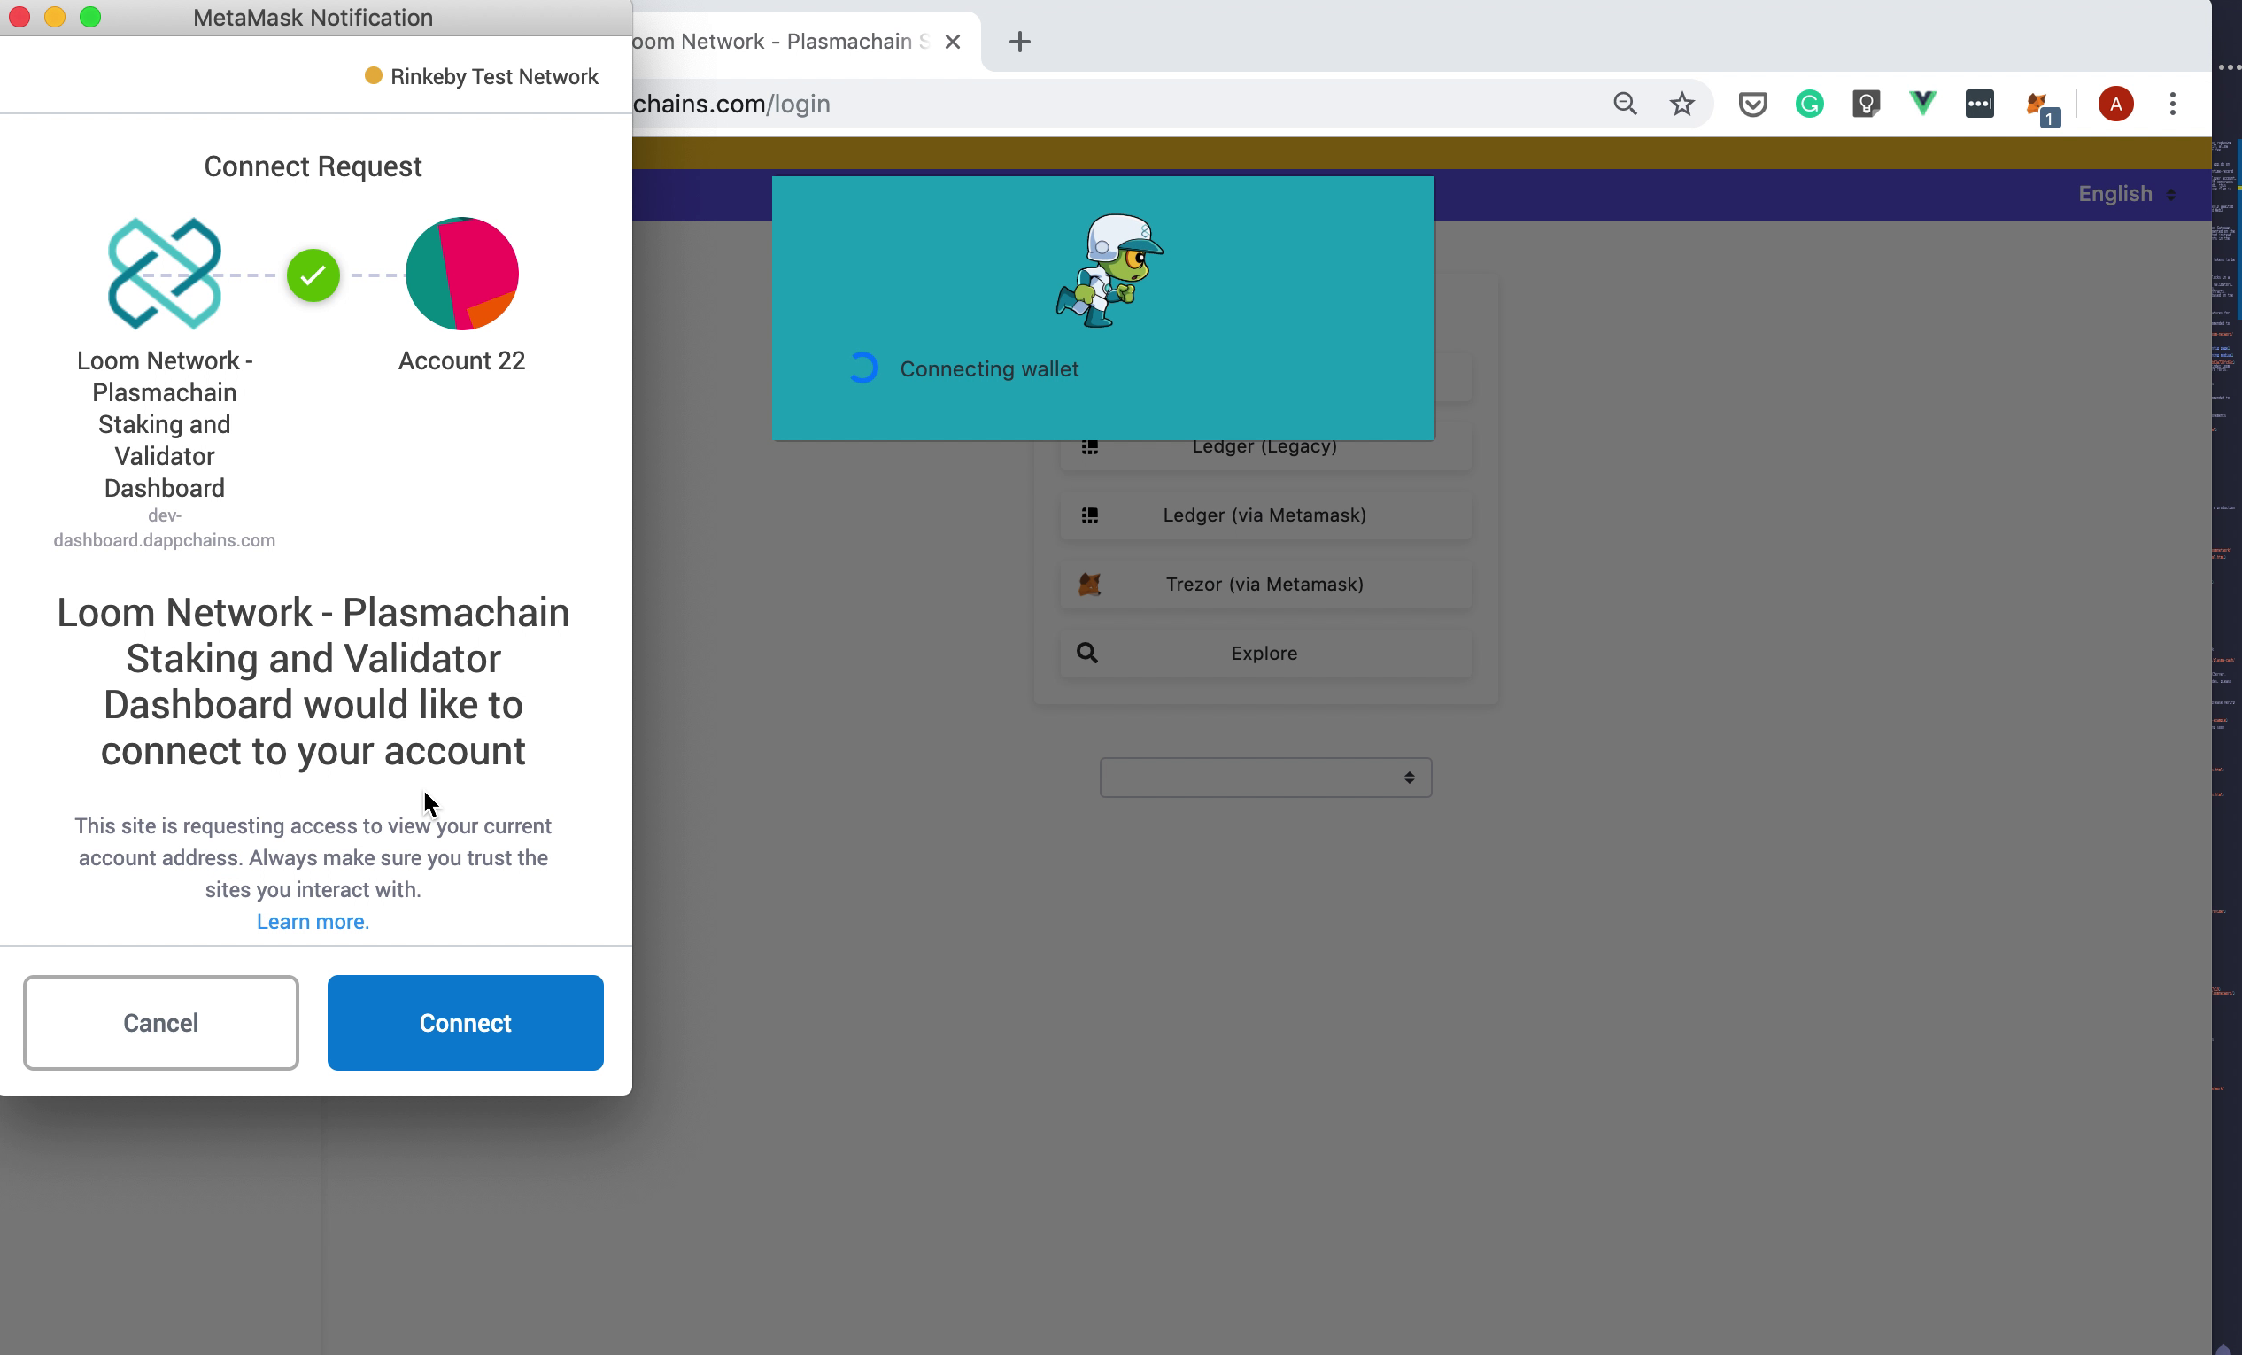Click the Connecting wallet text
This screenshot has width=2242, height=1355.
(989, 368)
